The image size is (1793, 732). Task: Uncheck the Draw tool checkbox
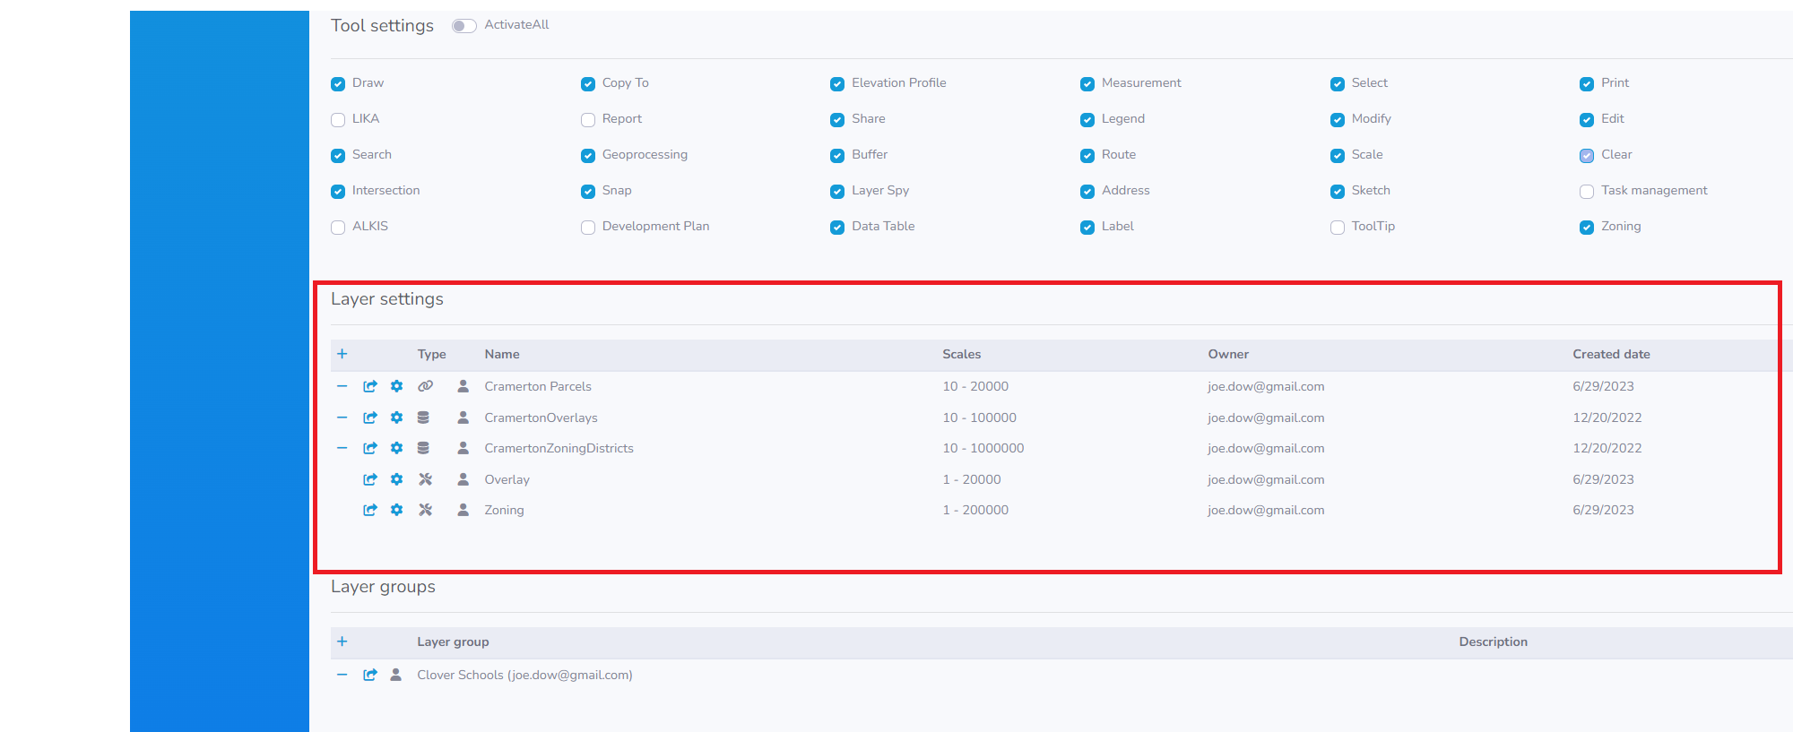pyautogui.click(x=338, y=83)
